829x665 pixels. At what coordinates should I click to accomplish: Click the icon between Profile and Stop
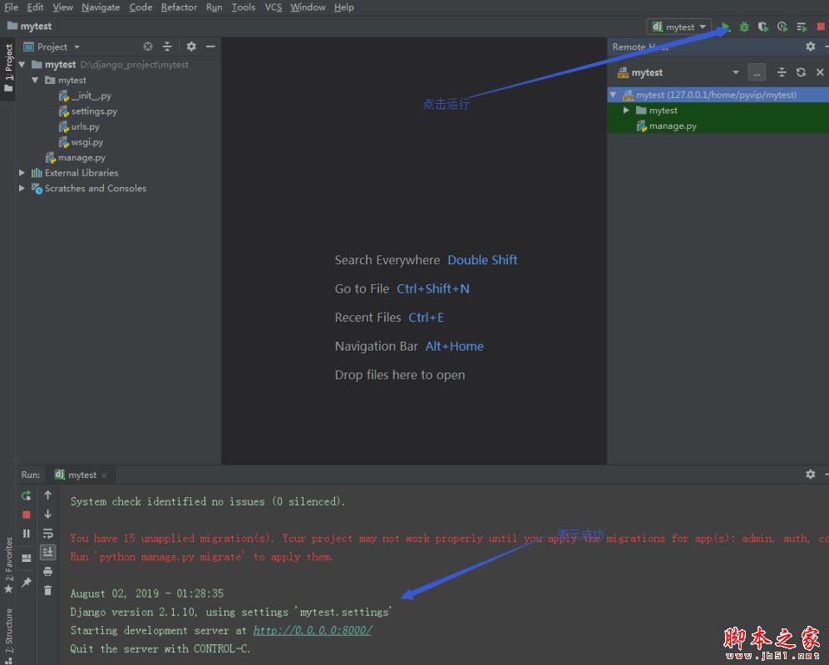point(802,27)
